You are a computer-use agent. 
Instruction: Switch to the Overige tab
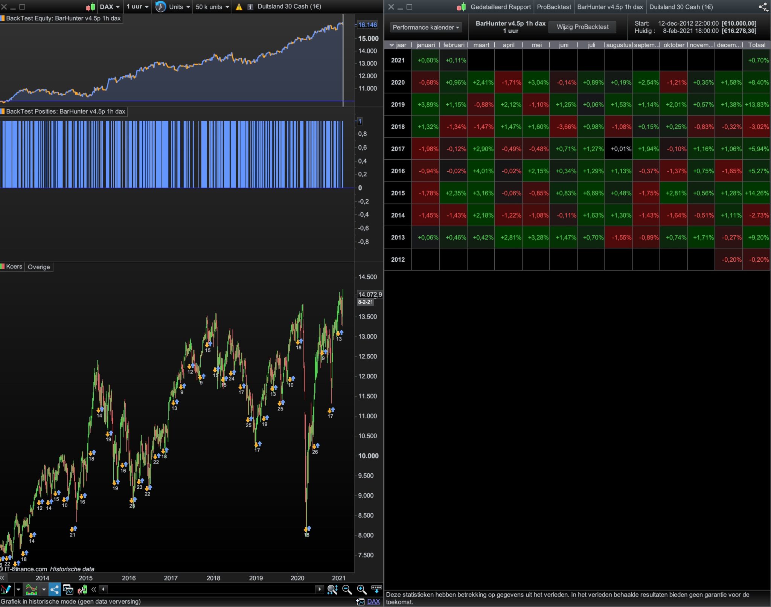[39, 267]
